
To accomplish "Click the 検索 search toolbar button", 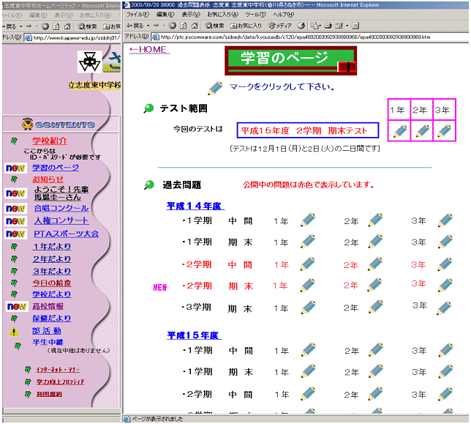I will point(213,25).
